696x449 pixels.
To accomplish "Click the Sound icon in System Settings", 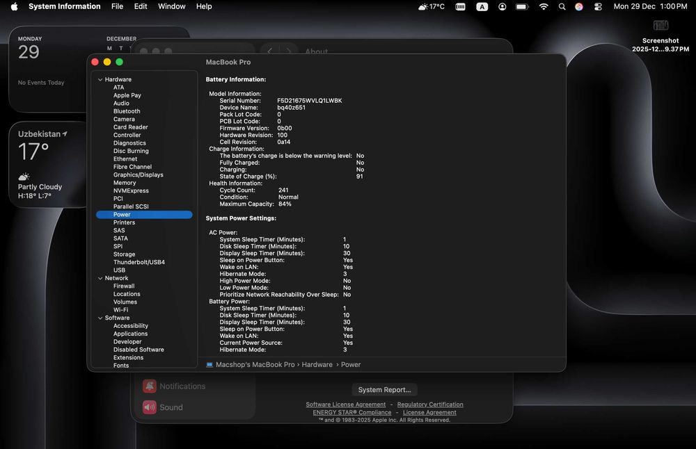I will point(150,407).
